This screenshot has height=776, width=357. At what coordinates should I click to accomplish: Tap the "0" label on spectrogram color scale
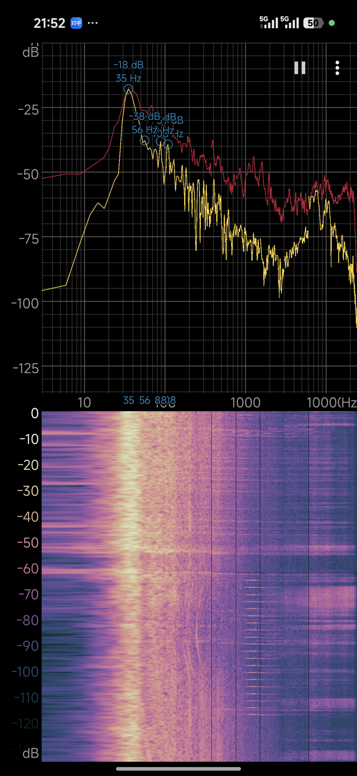[x=35, y=413]
